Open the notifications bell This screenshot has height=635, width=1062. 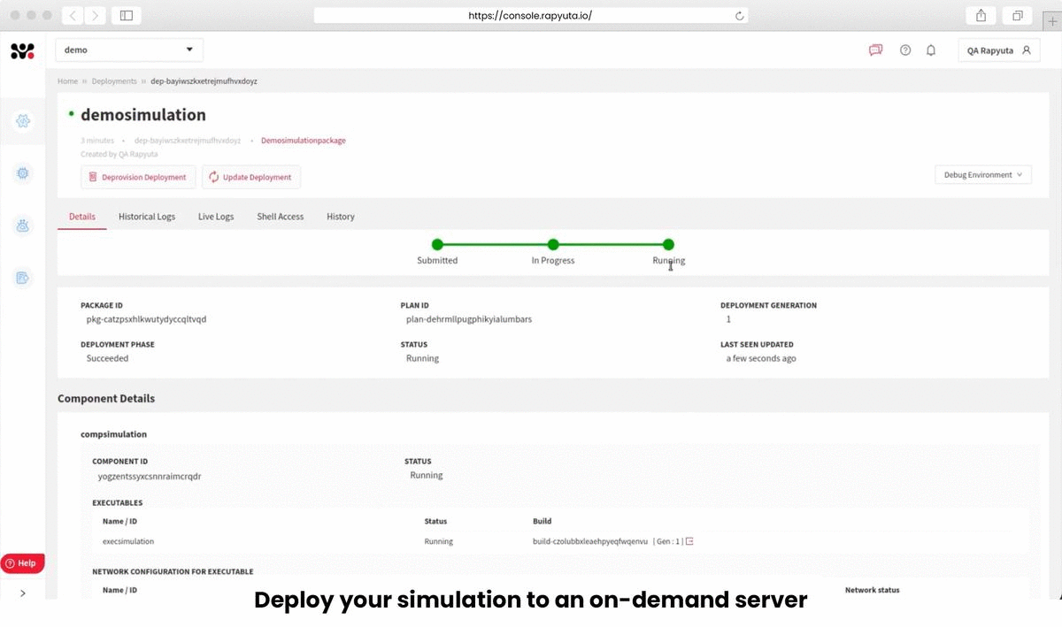point(931,50)
